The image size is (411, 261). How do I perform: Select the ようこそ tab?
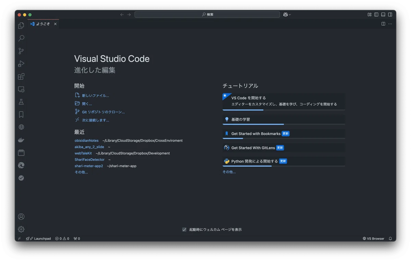(43, 24)
